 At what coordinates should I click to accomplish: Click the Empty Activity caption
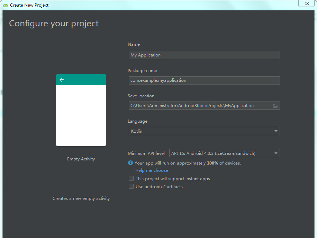(x=81, y=159)
